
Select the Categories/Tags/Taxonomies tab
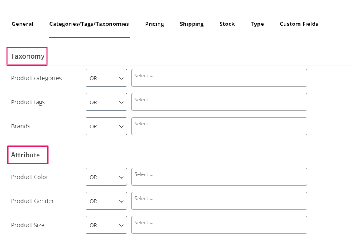[x=89, y=24]
